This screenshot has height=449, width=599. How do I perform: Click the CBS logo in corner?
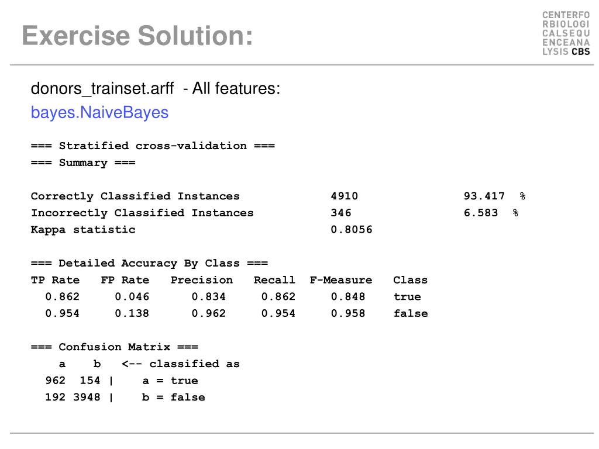click(x=566, y=33)
